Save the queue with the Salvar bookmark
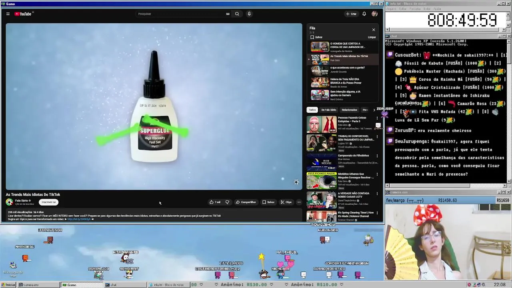 click(x=316, y=37)
